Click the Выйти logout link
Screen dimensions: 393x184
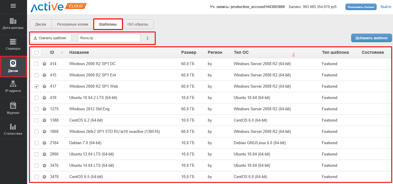(386, 7)
